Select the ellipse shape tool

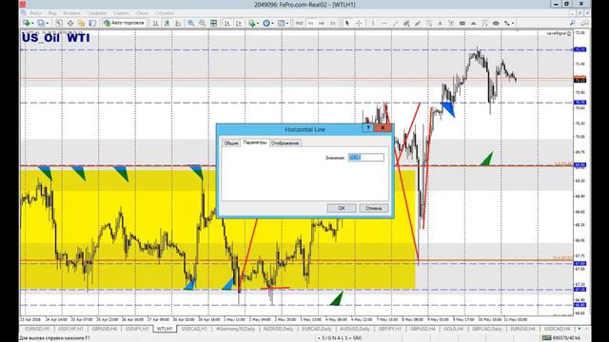click(x=496, y=23)
